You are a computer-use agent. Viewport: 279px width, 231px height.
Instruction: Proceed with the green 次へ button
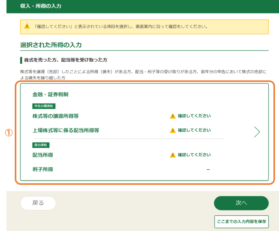241,203
